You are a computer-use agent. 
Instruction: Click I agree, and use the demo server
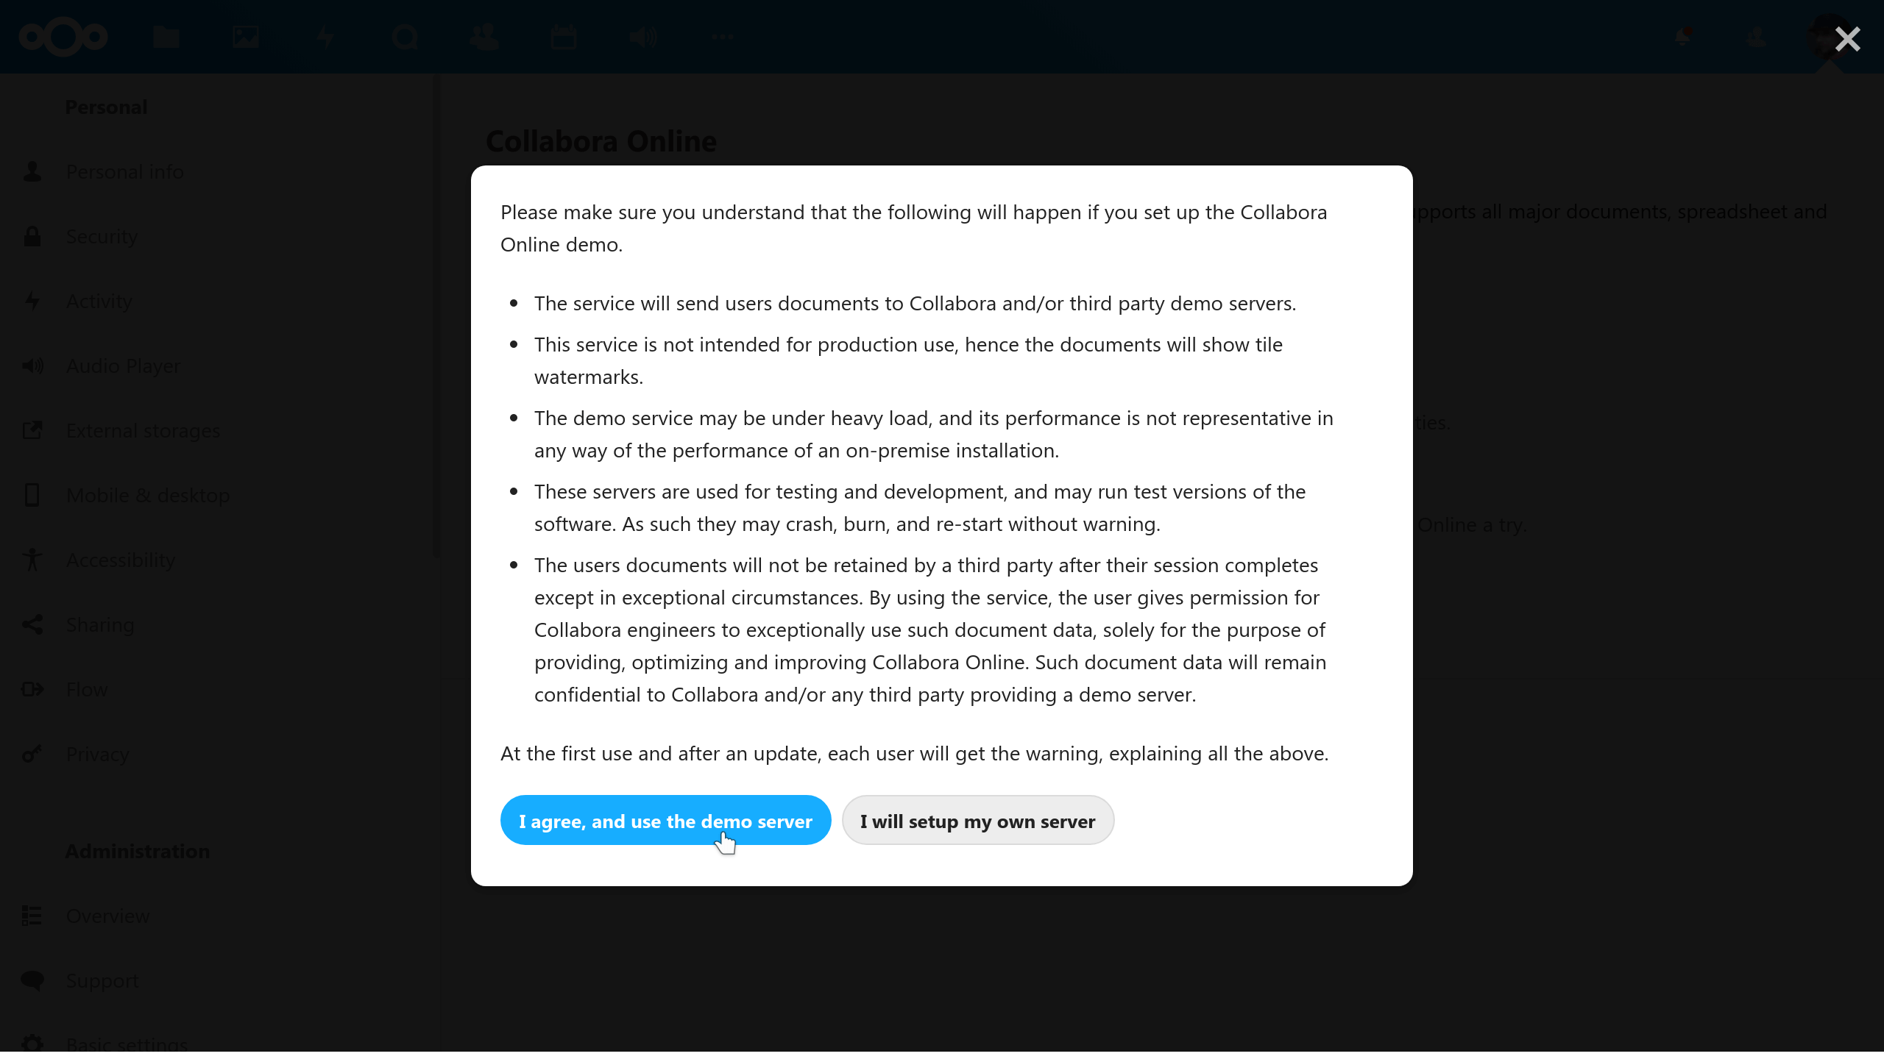[x=665, y=821]
